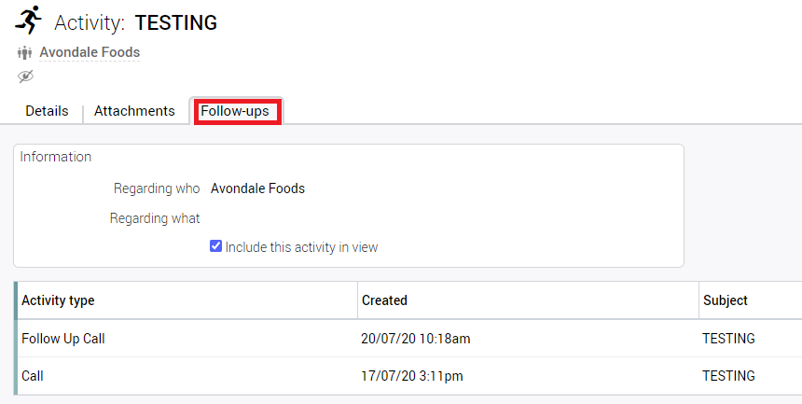Select the Follow-ups tab

(235, 111)
